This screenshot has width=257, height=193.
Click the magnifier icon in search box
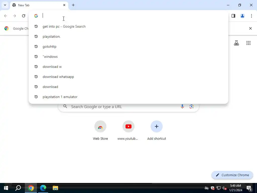click(65, 106)
